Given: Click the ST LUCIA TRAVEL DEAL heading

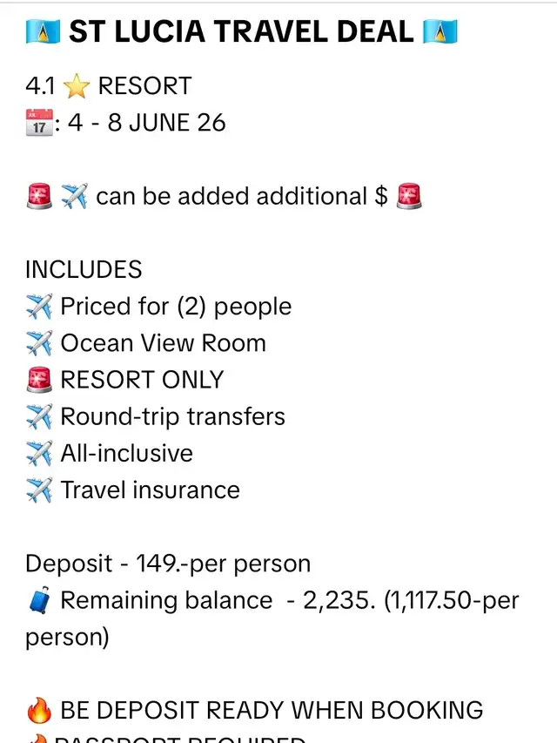Looking at the screenshot, I should [242, 31].
